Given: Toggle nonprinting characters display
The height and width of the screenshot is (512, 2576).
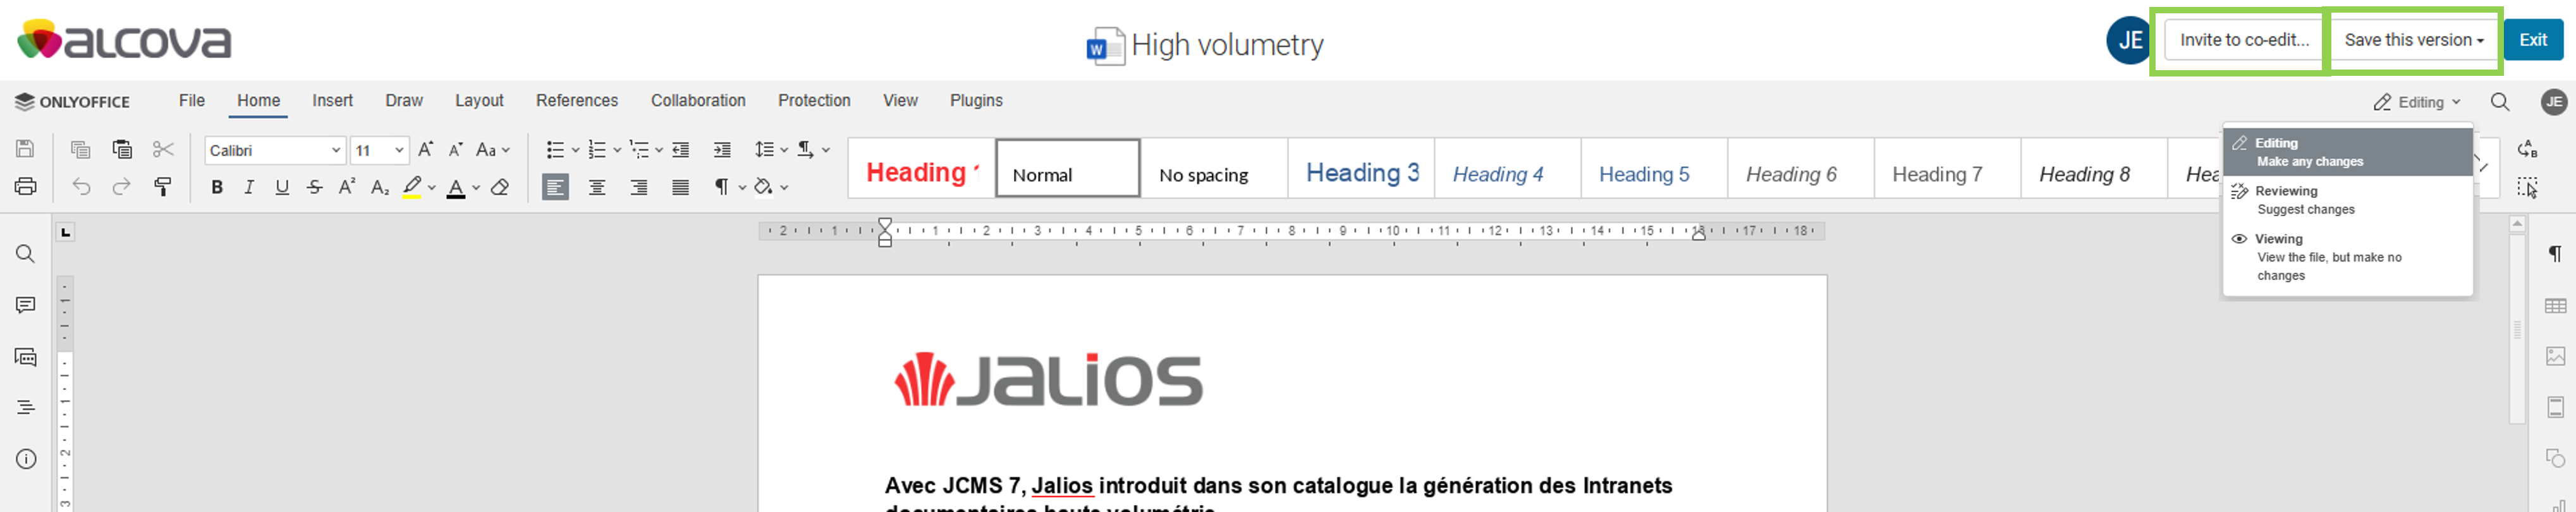Looking at the screenshot, I should point(721,187).
